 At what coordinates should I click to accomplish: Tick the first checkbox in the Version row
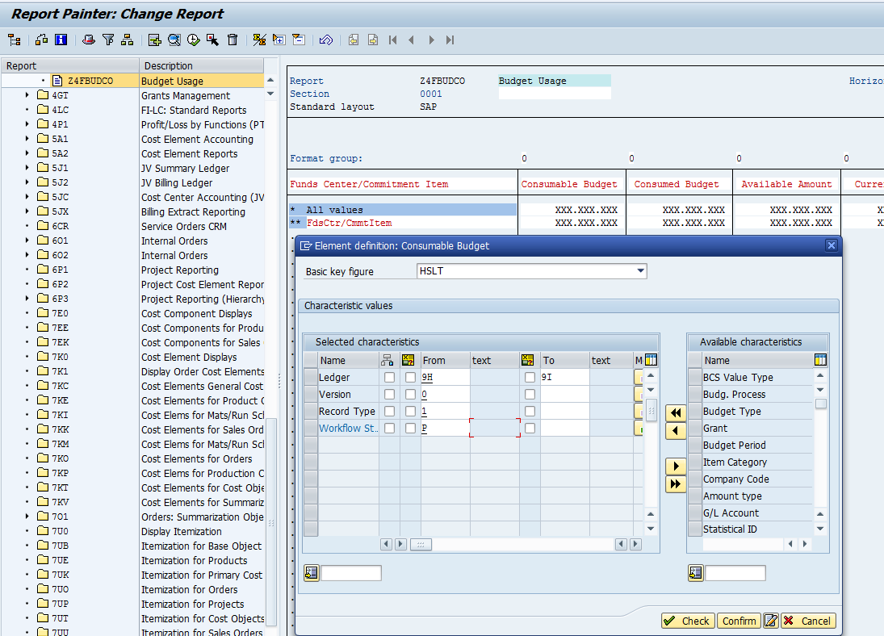[x=390, y=395]
